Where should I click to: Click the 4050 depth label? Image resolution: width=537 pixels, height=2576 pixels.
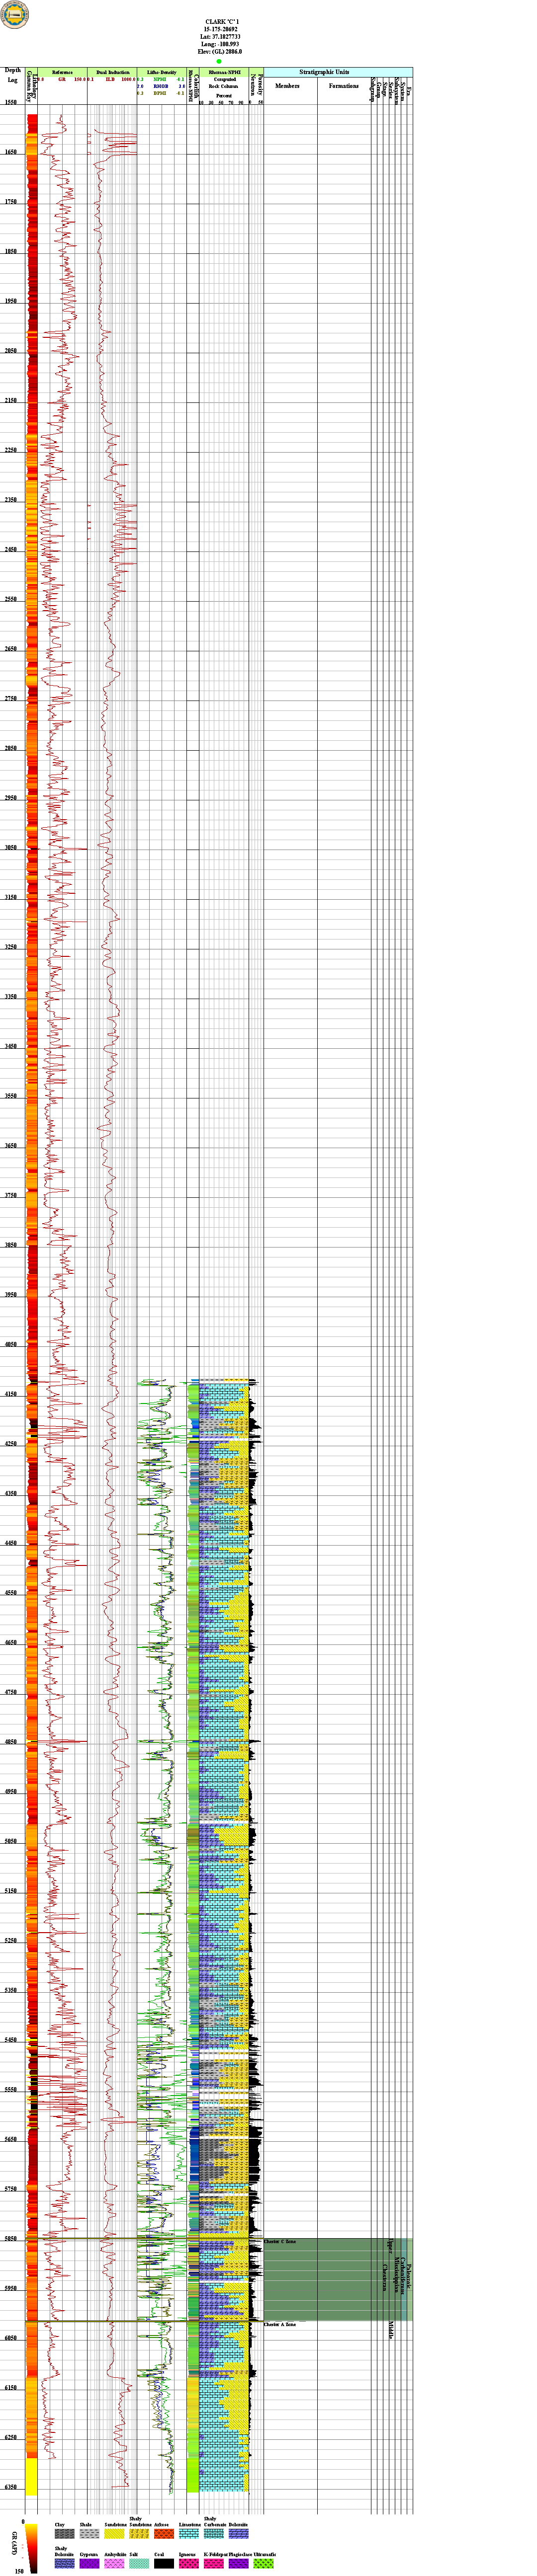click(x=10, y=1345)
